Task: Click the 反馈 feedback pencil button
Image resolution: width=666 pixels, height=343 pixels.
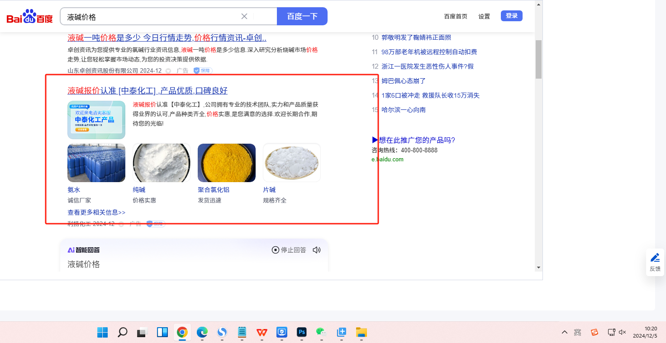Action: pyautogui.click(x=655, y=262)
